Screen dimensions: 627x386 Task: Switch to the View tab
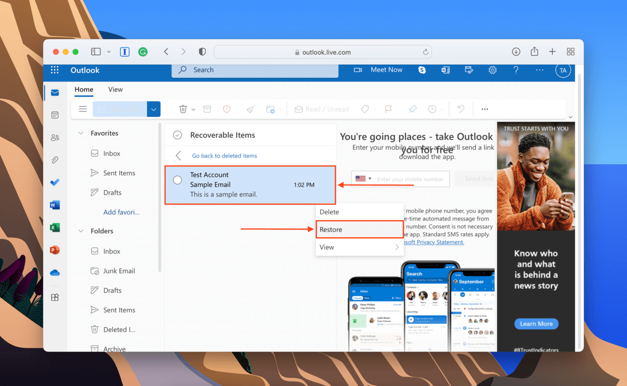(115, 89)
